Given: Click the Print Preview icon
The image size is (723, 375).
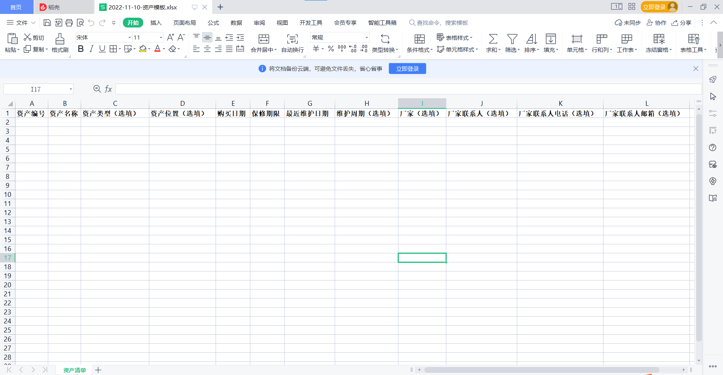Looking at the screenshot, I should (80, 23).
